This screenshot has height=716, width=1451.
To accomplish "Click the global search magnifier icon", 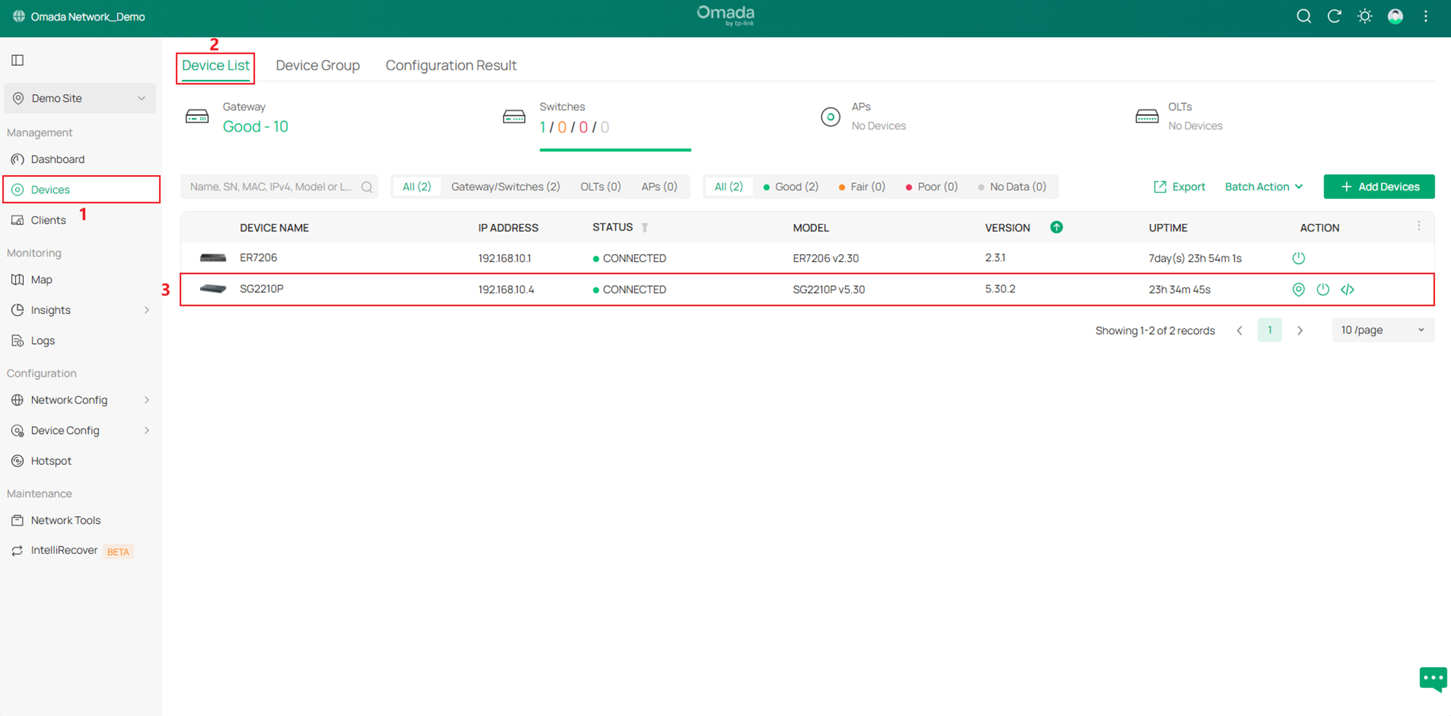I will (x=1303, y=17).
